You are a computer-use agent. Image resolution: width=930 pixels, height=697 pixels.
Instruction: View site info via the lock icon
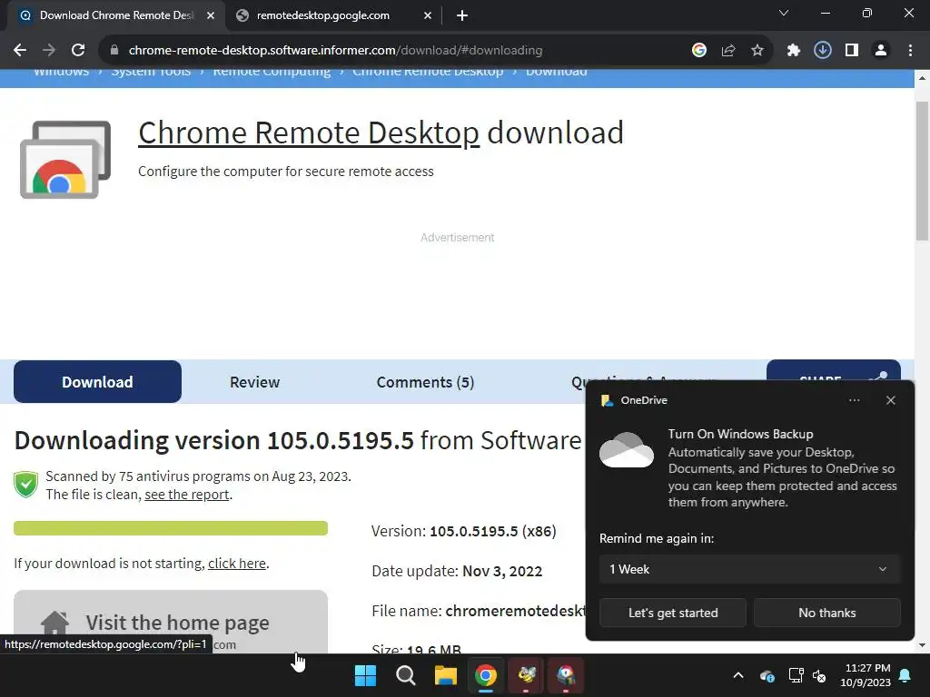coord(114,51)
